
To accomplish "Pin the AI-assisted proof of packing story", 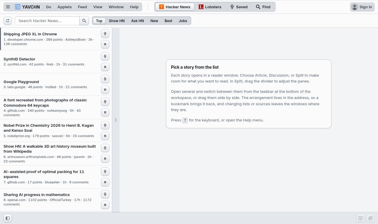I will coord(105,172).
